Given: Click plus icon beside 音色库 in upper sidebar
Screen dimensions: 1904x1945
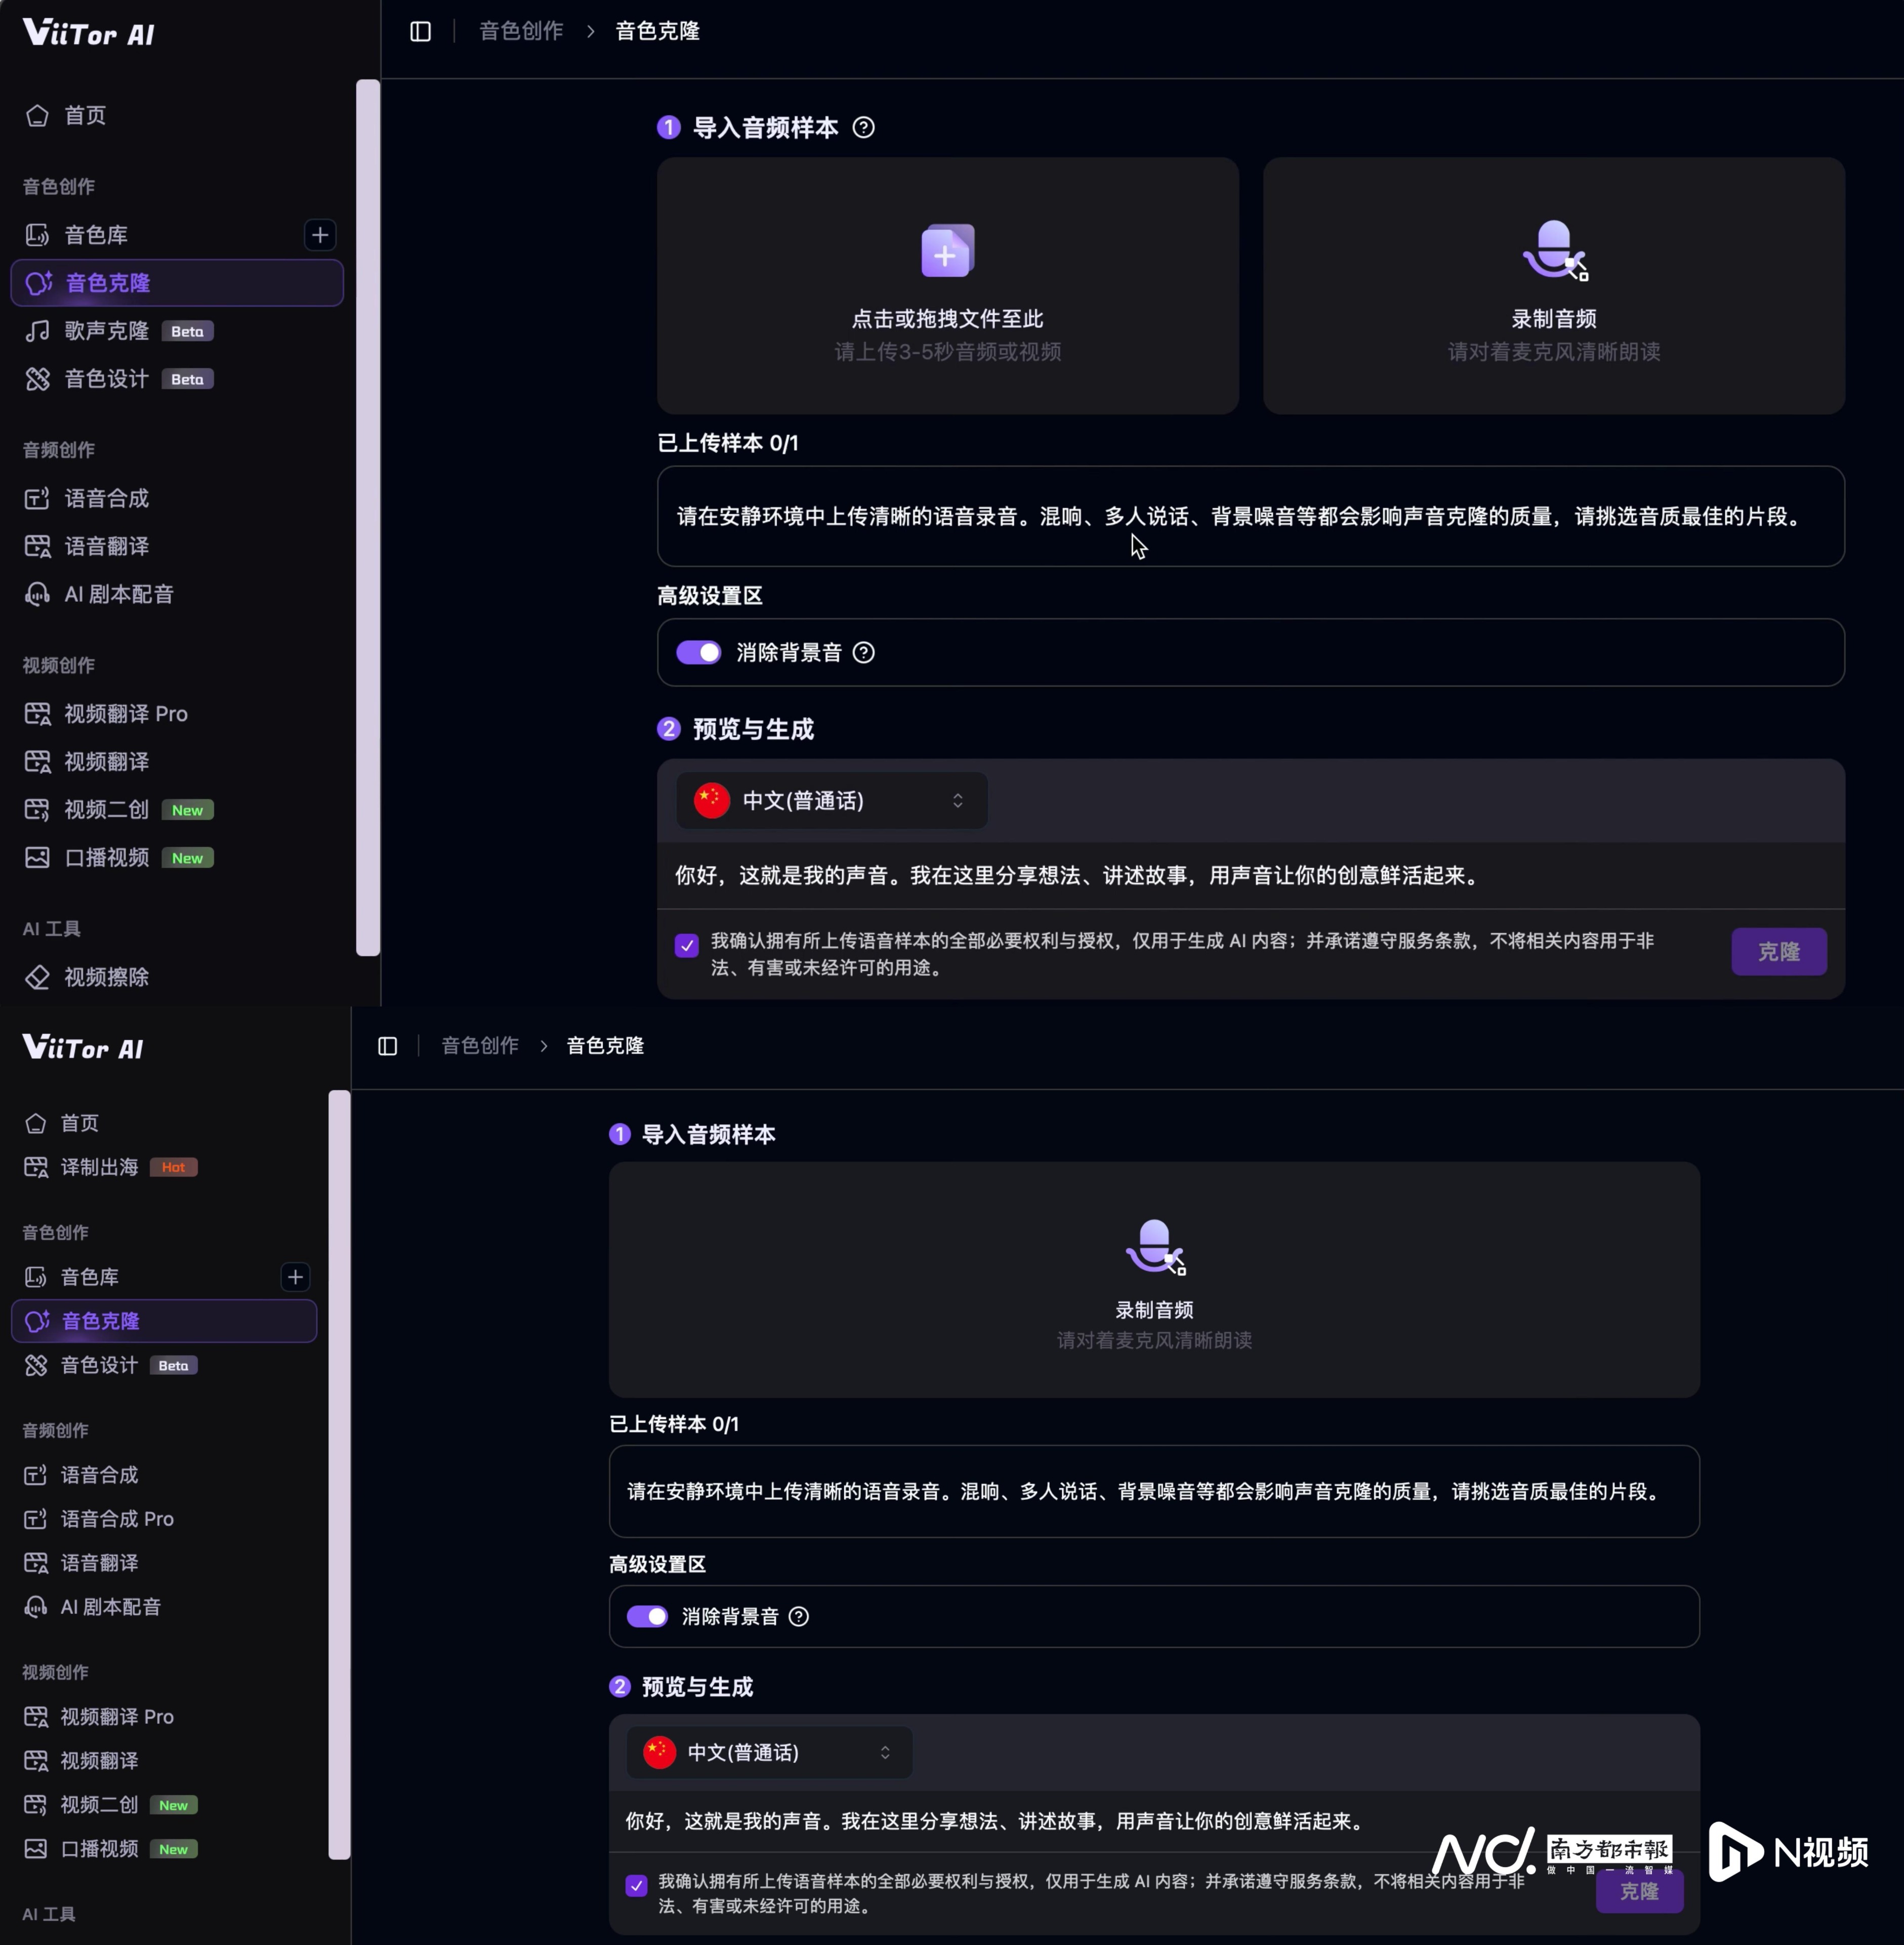Looking at the screenshot, I should 320,235.
